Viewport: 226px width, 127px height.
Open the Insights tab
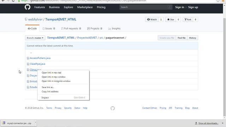click(114, 29)
